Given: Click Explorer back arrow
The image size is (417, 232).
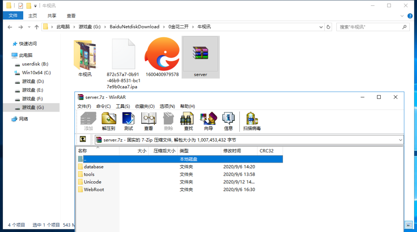Looking at the screenshot, I should coord(10,27).
